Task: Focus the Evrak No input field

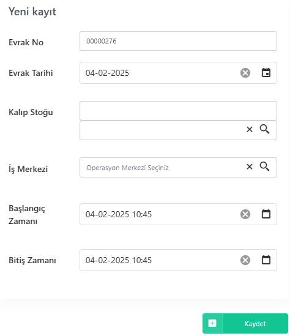Action: (178, 41)
